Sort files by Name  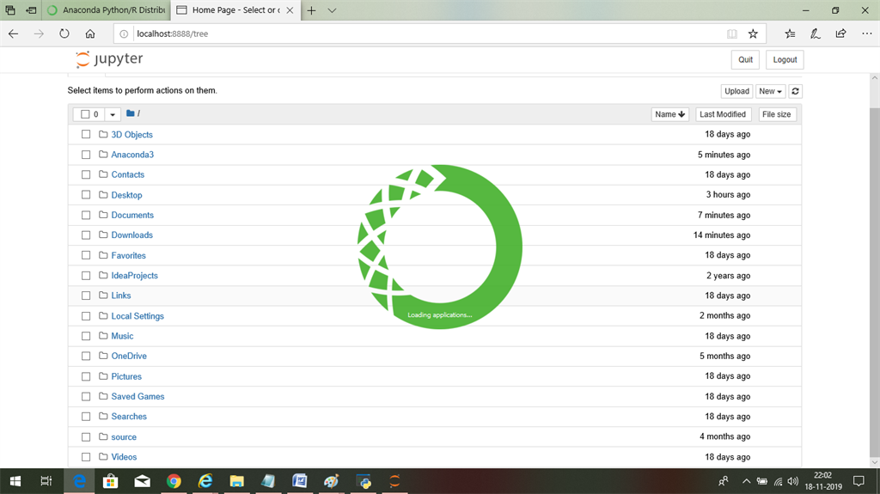click(669, 114)
